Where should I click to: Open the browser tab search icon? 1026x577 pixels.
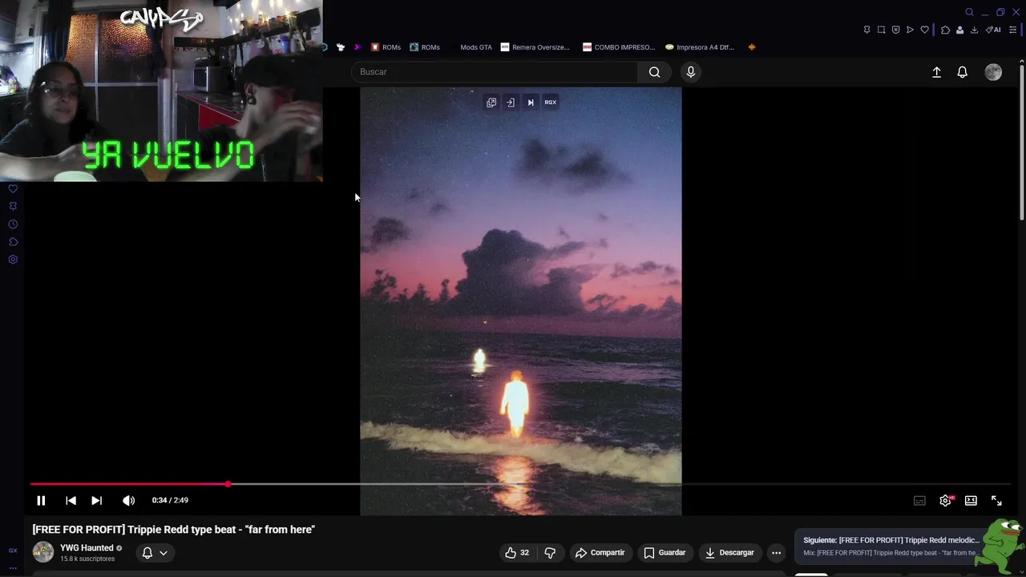point(969,12)
